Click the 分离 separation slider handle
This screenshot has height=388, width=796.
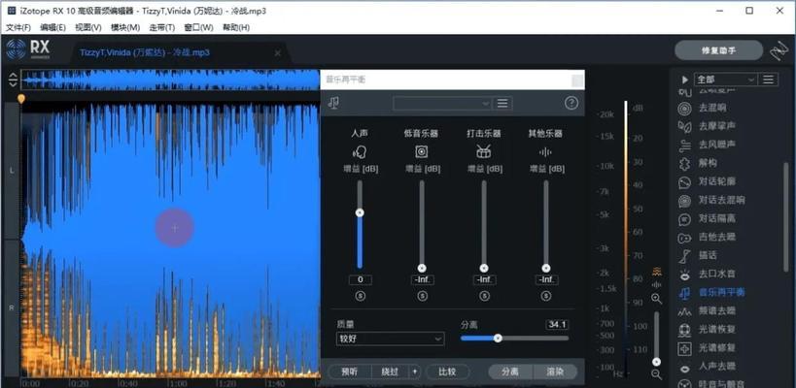[x=498, y=339]
